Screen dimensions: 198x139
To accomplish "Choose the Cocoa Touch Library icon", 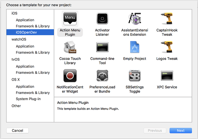I will 70,47.
